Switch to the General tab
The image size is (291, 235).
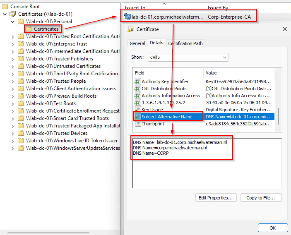(x=137, y=43)
